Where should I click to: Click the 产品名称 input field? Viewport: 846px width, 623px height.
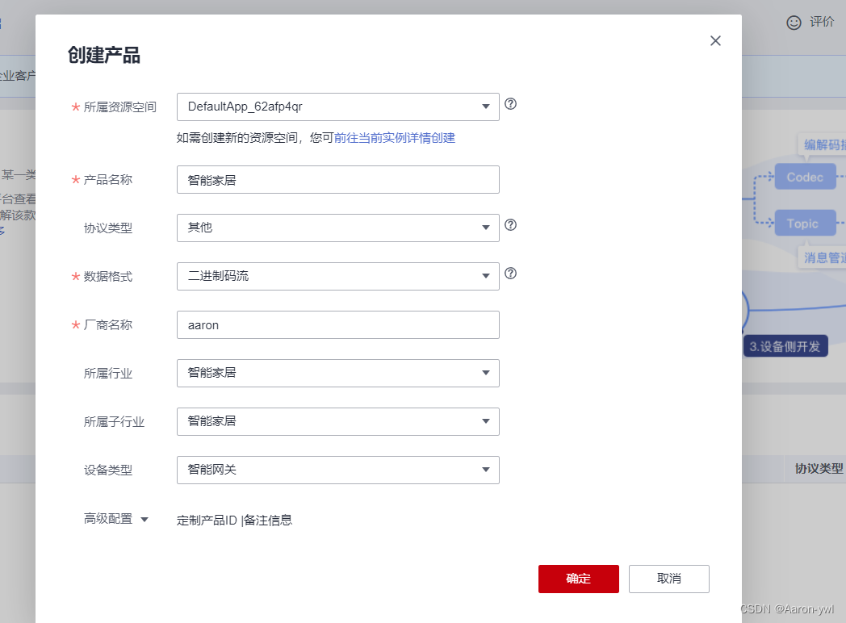click(337, 179)
